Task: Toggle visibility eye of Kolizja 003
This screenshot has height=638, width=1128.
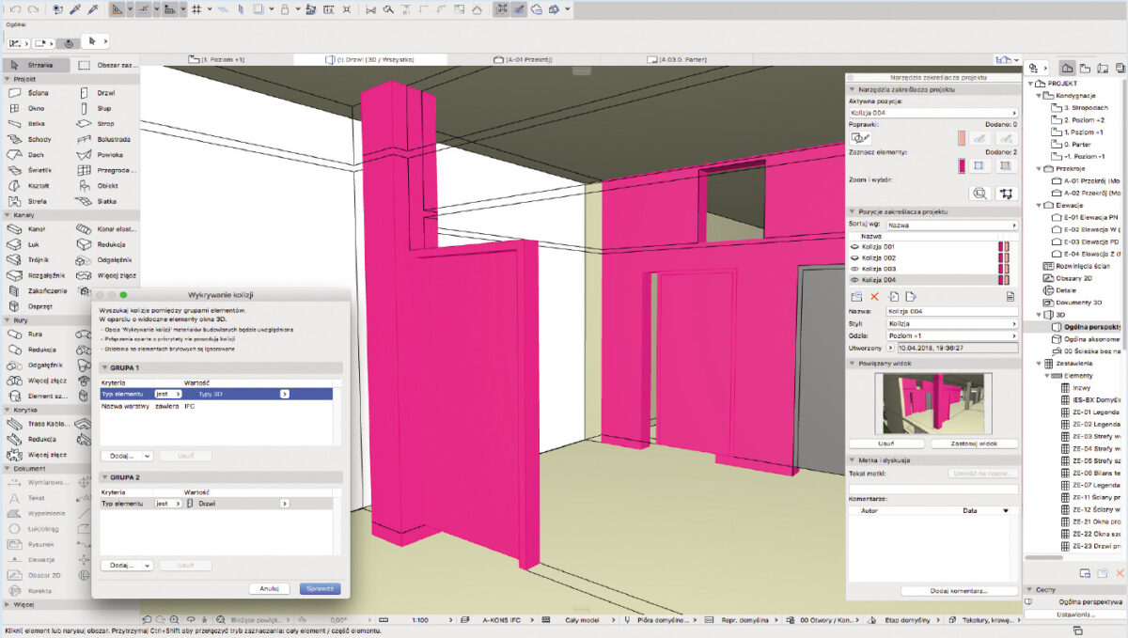Action: tap(854, 269)
